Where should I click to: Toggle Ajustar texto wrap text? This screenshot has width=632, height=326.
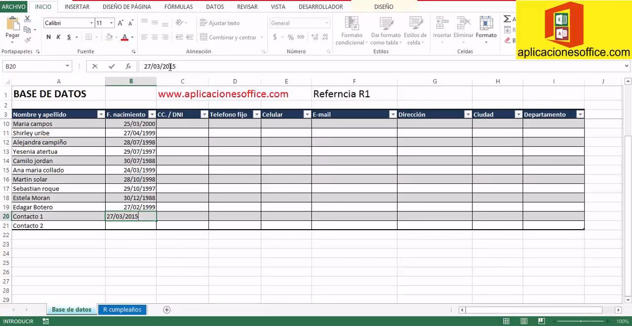(x=220, y=23)
